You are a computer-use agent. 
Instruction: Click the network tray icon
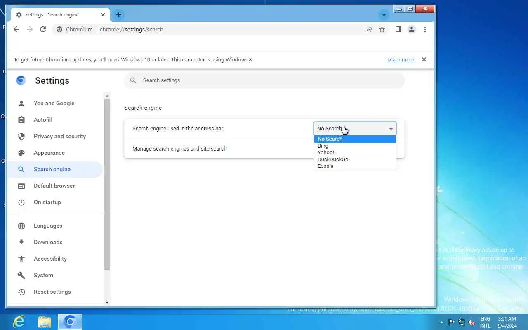pos(462,322)
